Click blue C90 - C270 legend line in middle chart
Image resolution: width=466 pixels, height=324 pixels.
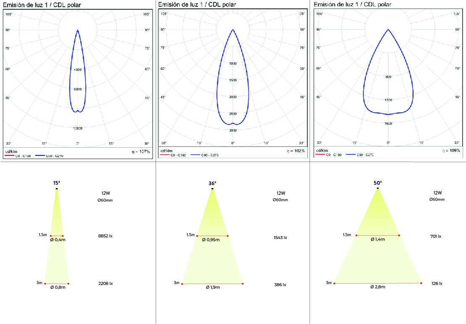point(197,155)
